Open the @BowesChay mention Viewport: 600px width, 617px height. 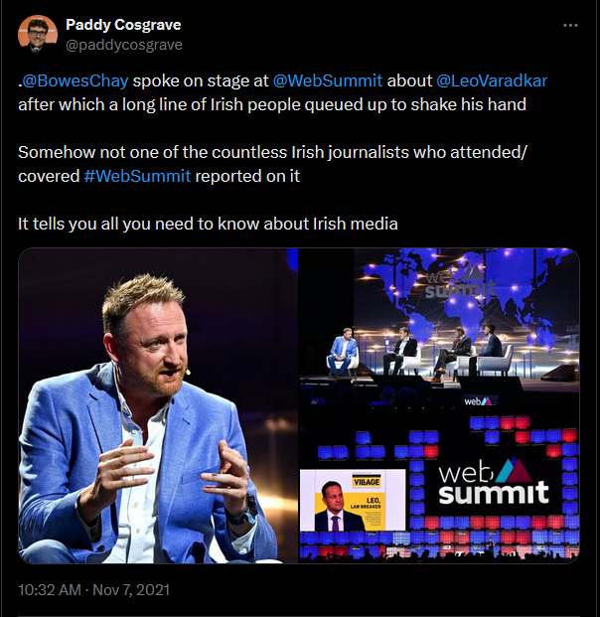tap(75, 80)
